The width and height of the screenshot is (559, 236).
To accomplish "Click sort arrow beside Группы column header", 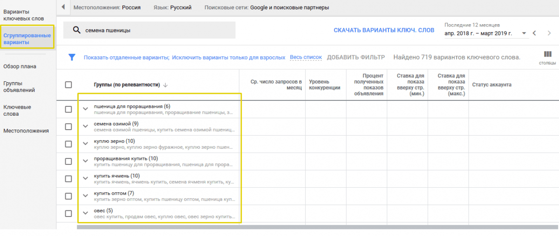I will 165,85.
